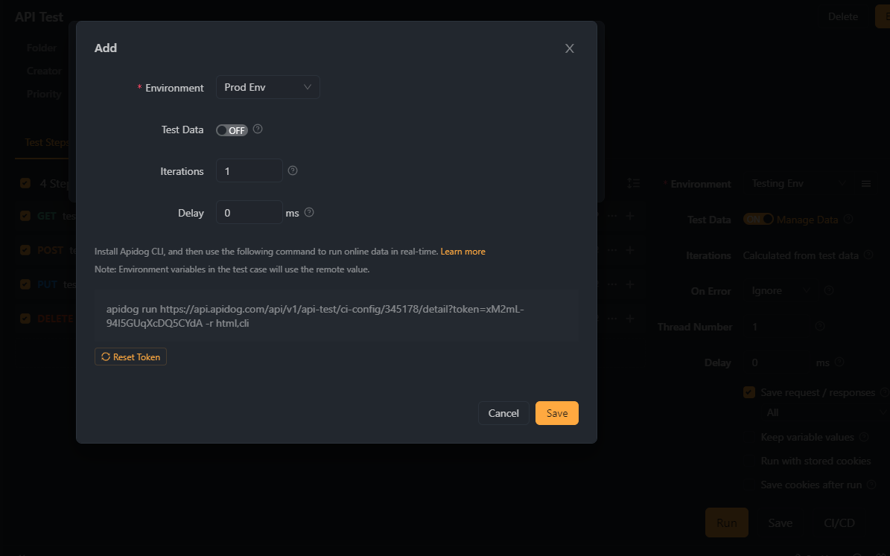Click help icon beside Manage Data
The width and height of the screenshot is (890, 556).
tap(848, 218)
